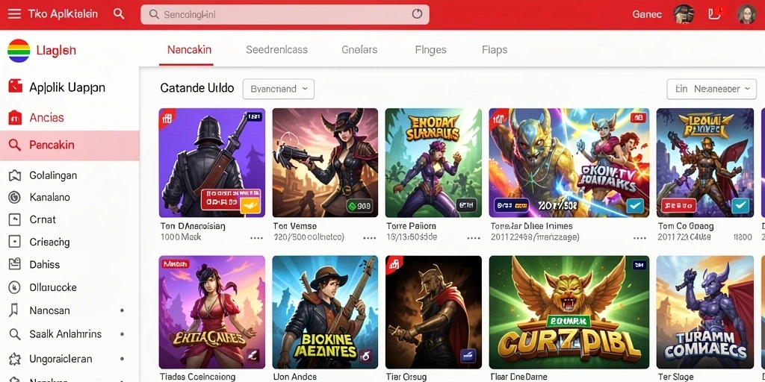Click the Ancias sidebar icon
The image size is (765, 382).
pyautogui.click(x=15, y=117)
